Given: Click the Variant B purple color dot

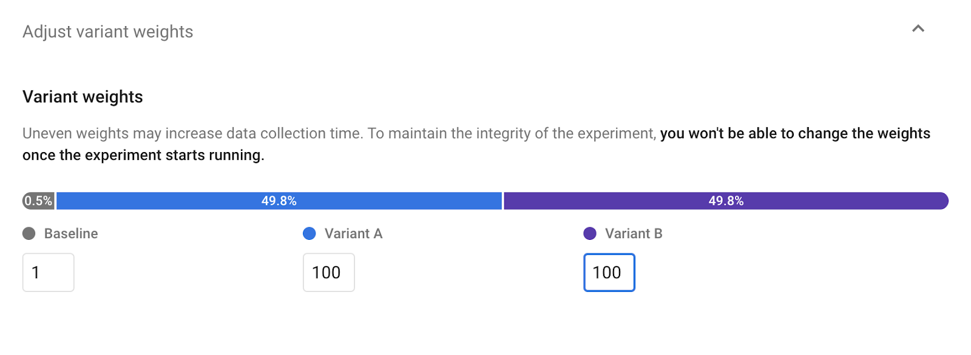Looking at the screenshot, I should [590, 233].
